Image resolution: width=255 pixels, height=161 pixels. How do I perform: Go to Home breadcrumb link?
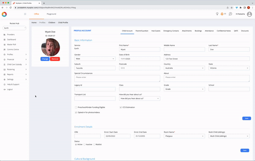(x=34, y=23)
